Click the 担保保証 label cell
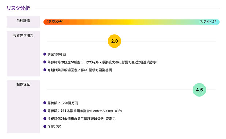The image size is (226, 139). tap(23, 106)
